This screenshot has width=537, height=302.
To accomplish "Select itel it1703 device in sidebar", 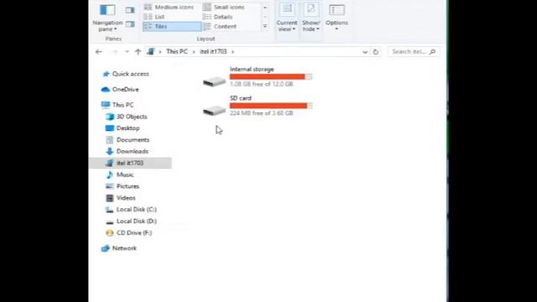I will [131, 163].
